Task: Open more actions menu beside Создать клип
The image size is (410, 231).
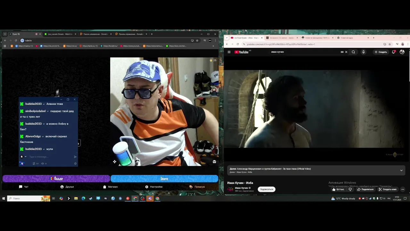Action: (403, 189)
